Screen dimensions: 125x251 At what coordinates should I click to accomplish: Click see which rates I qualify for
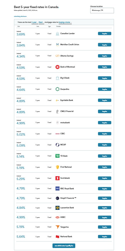pyautogui.click(x=64, y=245)
